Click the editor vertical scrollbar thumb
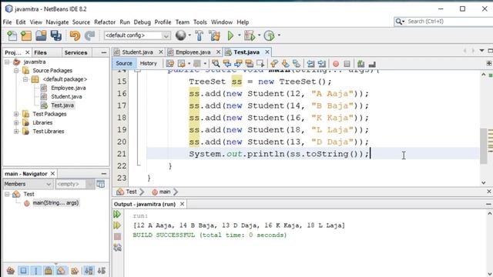The height and width of the screenshot is (277, 493). tap(483, 146)
